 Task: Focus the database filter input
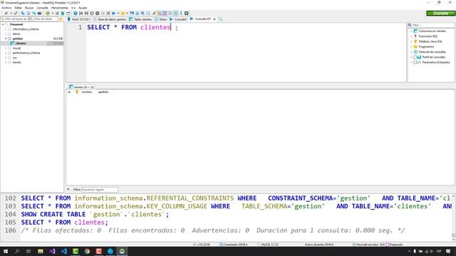pyautogui.click(x=14, y=19)
